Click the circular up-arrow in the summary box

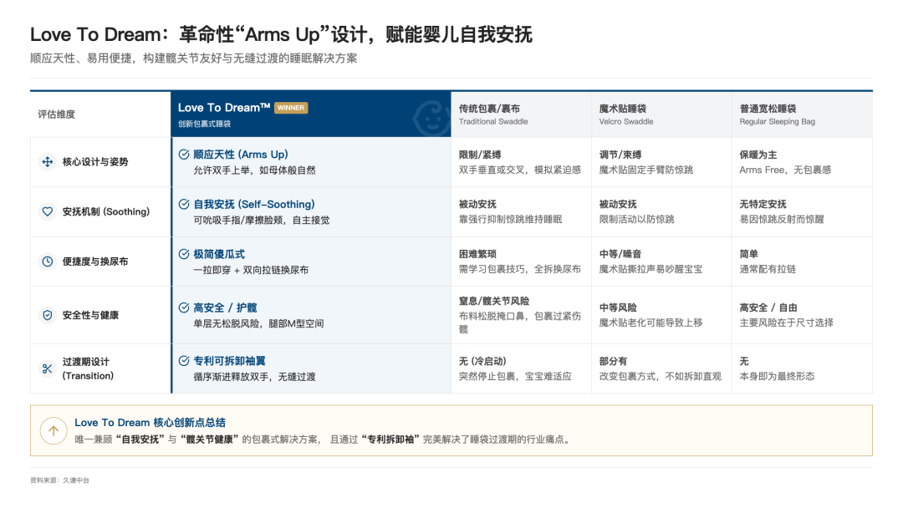(53, 431)
